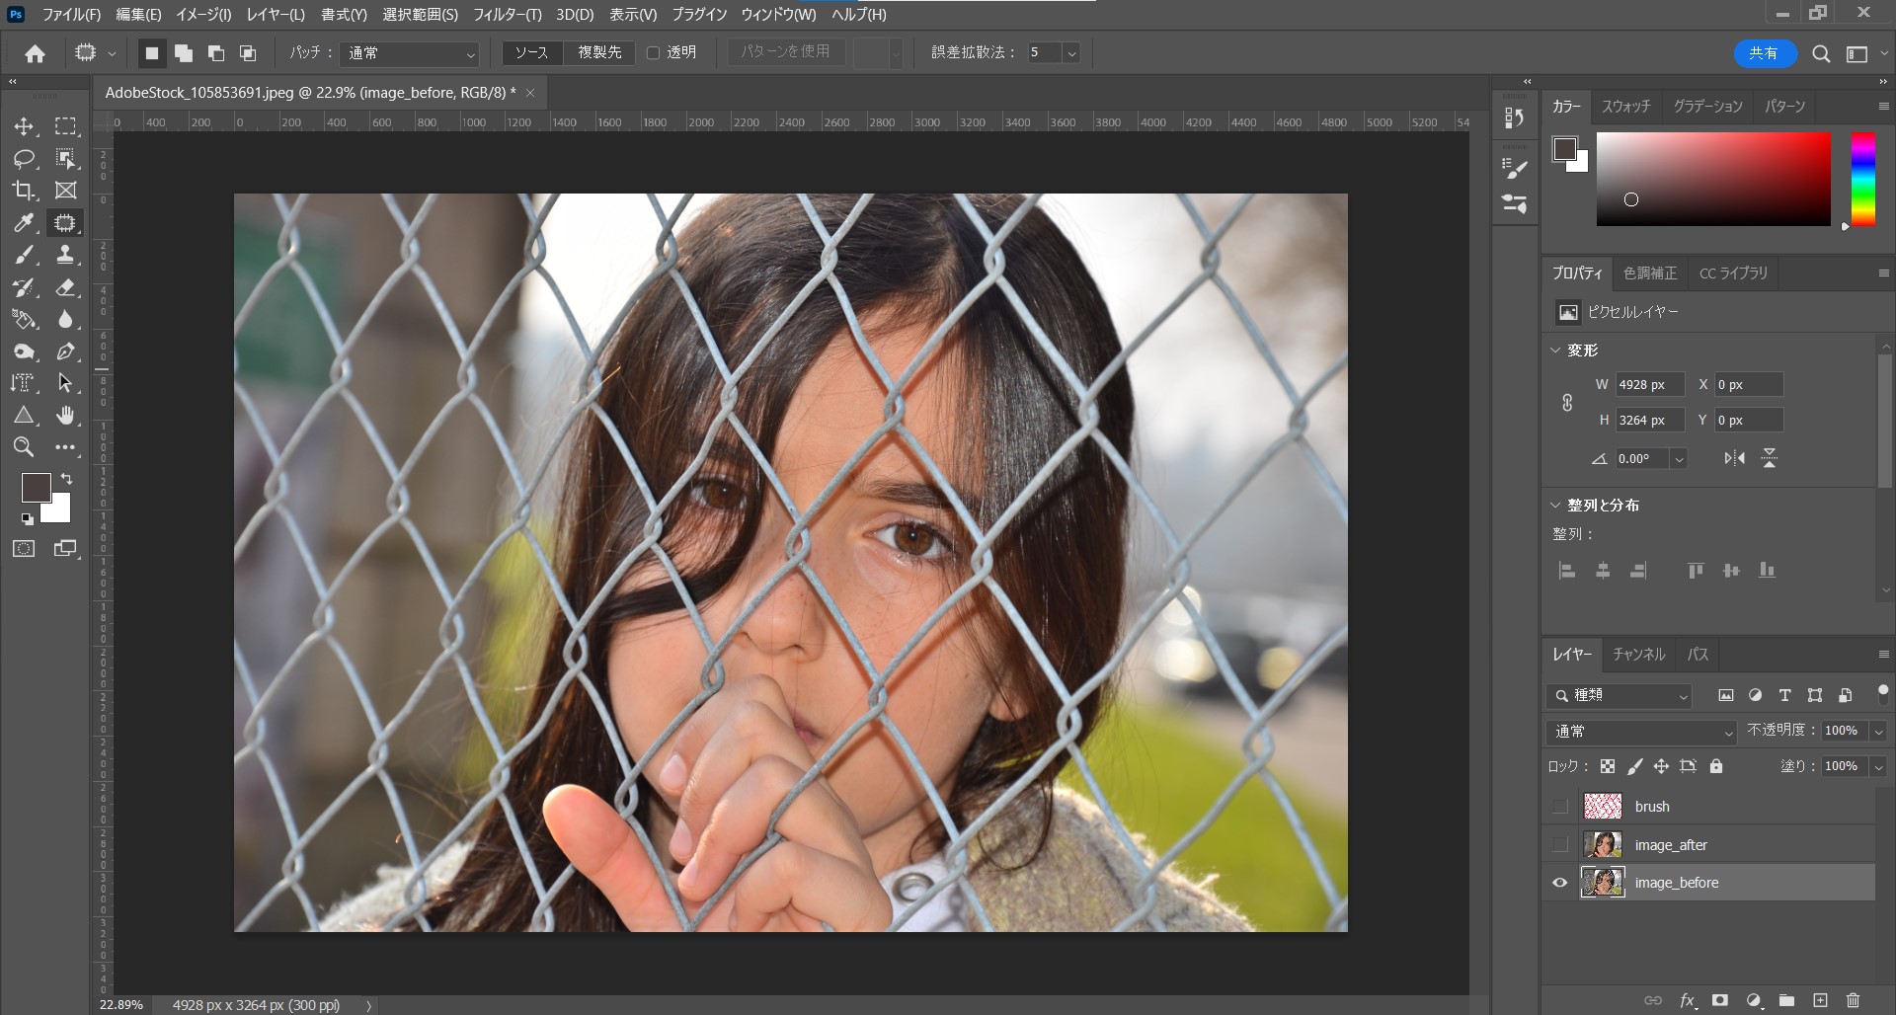
Task: Collapse the 整列と分布 section
Action: click(1556, 505)
